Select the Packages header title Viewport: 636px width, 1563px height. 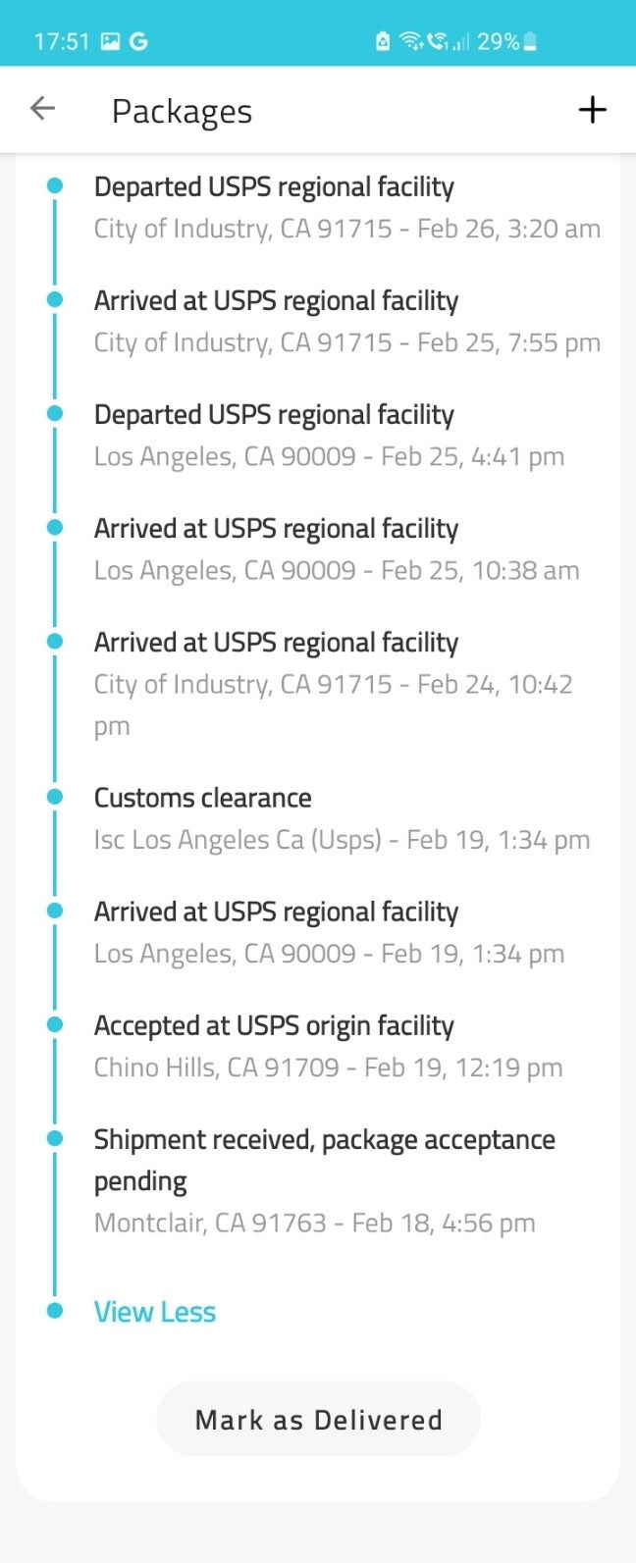click(183, 111)
